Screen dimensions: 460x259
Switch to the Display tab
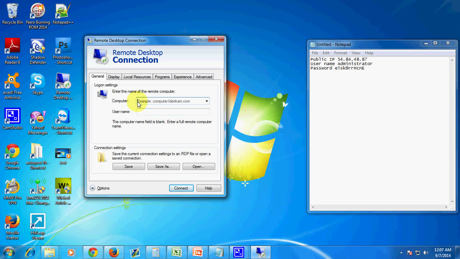pyautogui.click(x=114, y=77)
